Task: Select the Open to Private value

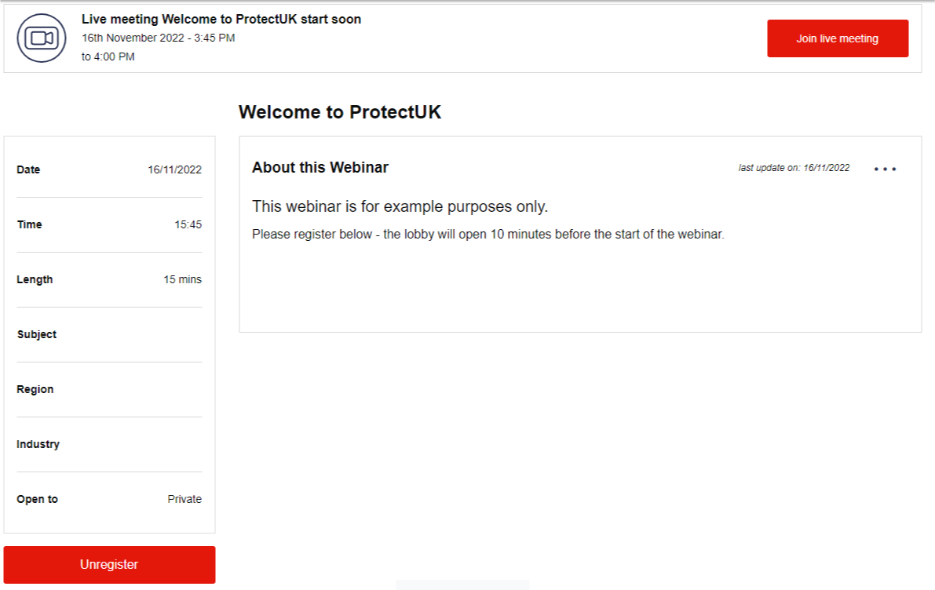Action: pos(185,498)
